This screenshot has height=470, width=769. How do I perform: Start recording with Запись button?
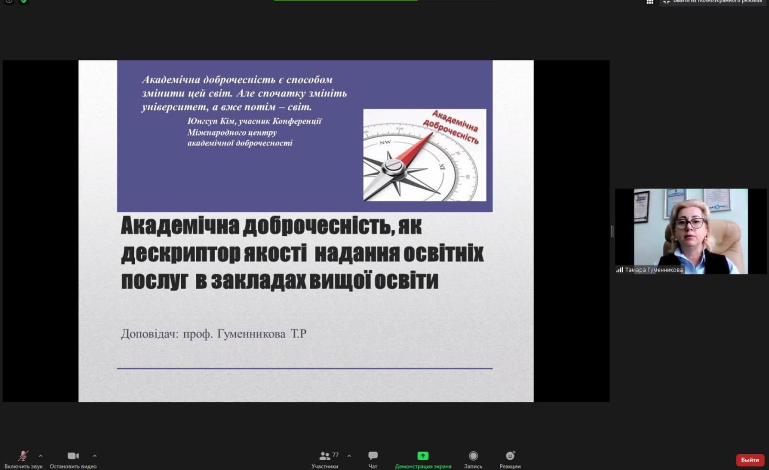(x=473, y=456)
